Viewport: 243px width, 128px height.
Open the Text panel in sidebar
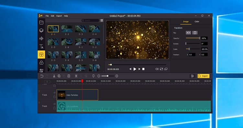pyautogui.click(x=41, y=46)
